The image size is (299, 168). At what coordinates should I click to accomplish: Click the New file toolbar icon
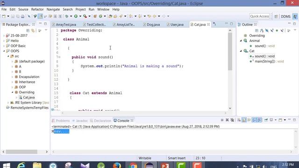(4, 16)
